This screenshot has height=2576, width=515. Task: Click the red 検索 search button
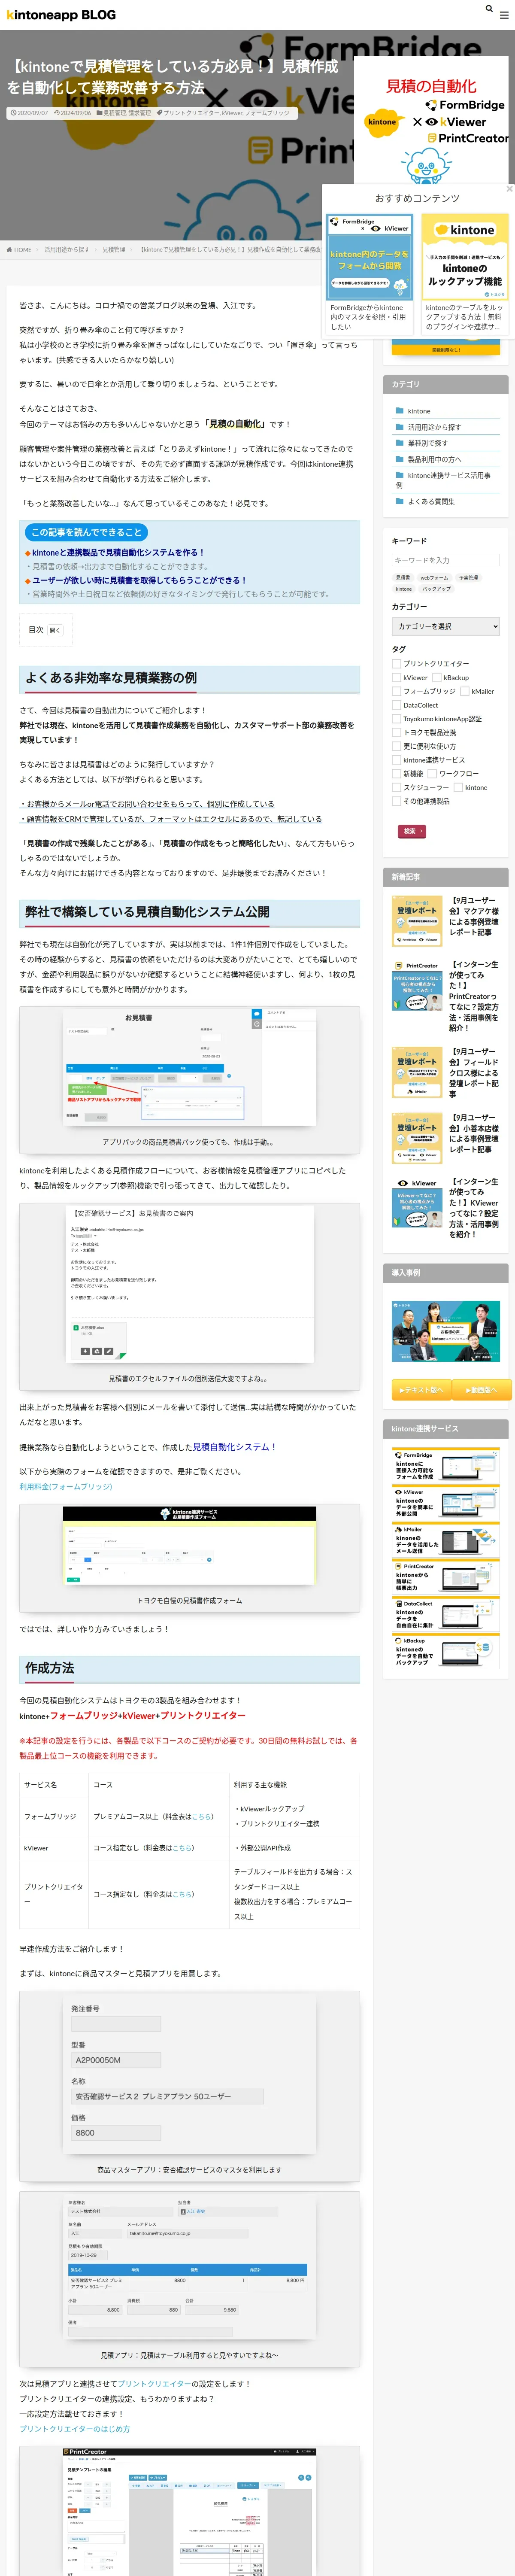(412, 831)
